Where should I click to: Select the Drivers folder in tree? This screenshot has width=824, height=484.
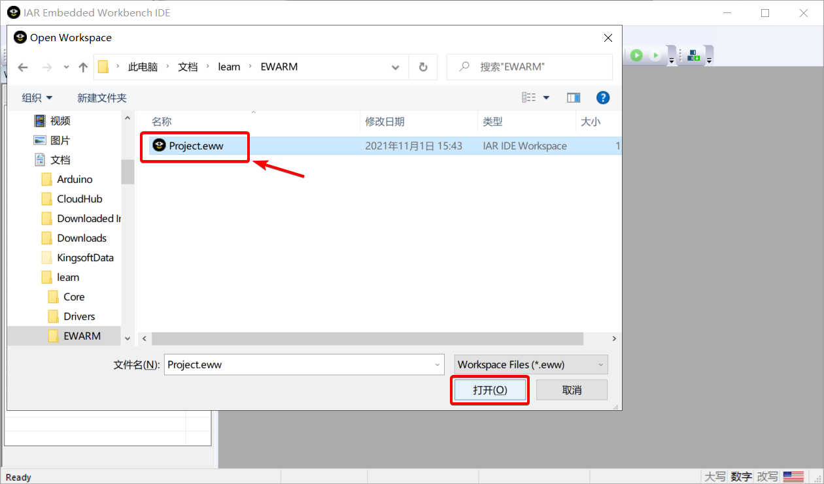[79, 316]
